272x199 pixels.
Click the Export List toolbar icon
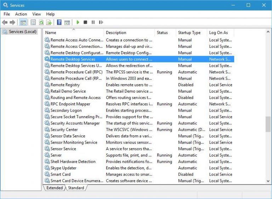pyautogui.click(x=49, y=22)
